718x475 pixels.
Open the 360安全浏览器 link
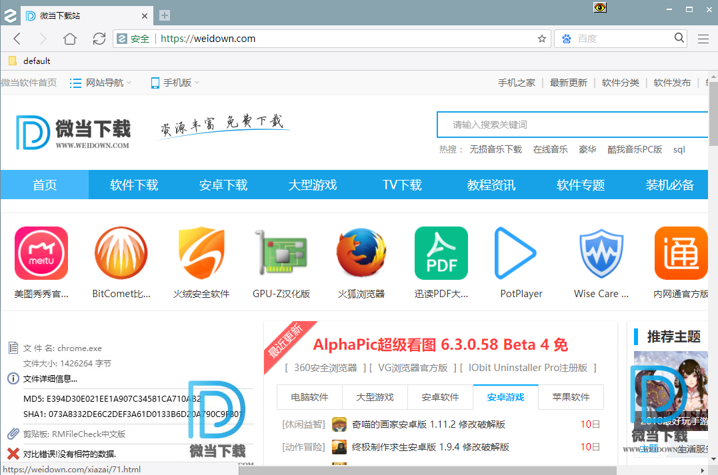pos(325,368)
